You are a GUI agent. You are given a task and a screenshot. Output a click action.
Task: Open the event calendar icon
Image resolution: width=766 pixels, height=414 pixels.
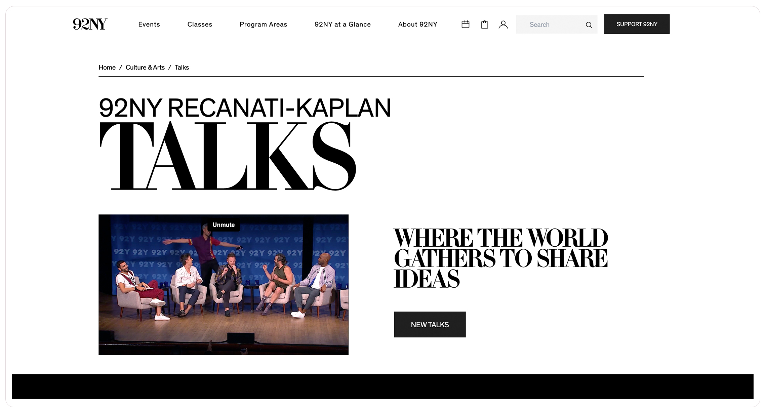click(465, 24)
